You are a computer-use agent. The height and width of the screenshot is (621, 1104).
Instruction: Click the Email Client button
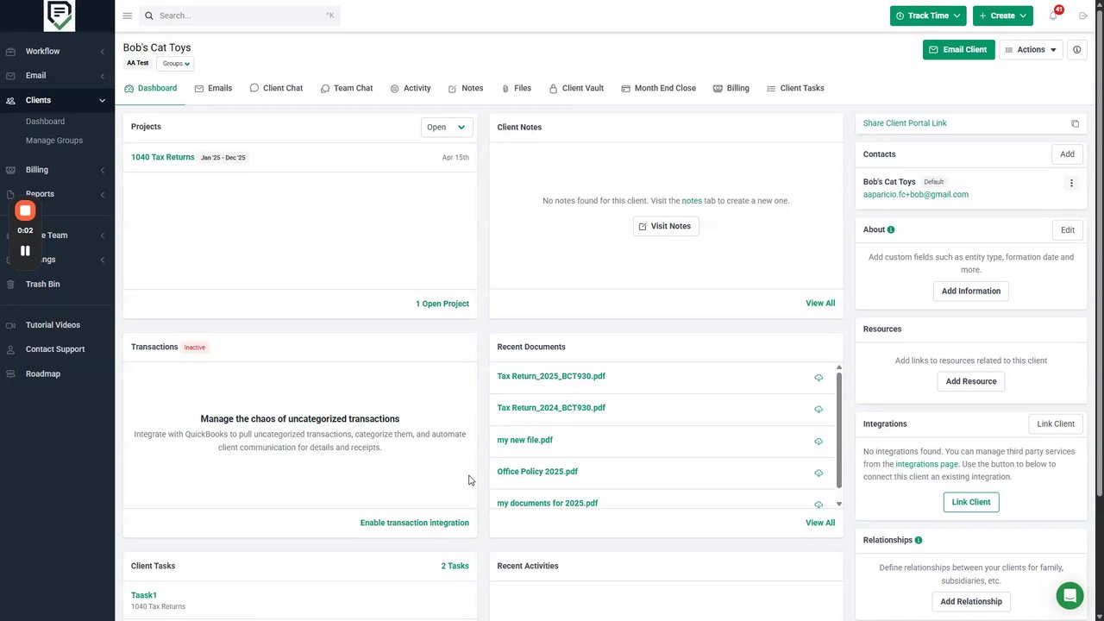pos(958,50)
